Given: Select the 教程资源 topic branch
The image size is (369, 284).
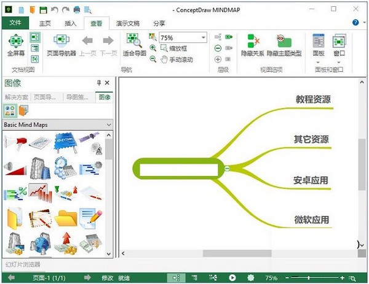Looking at the screenshot, I should click(x=312, y=99).
